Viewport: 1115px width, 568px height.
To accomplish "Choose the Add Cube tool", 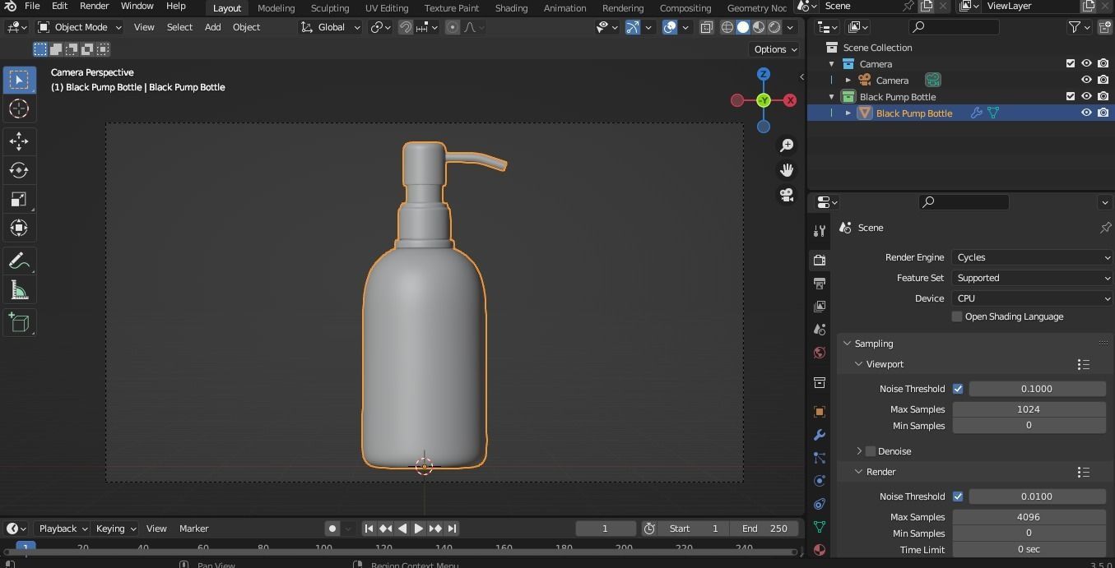I will (19, 323).
